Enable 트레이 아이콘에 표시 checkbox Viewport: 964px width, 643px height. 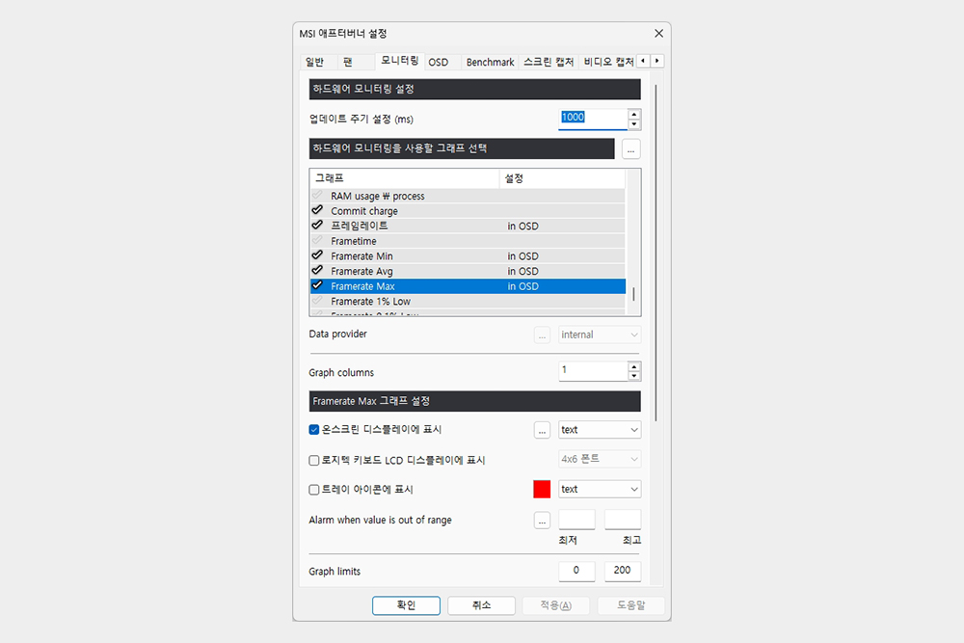coord(314,490)
